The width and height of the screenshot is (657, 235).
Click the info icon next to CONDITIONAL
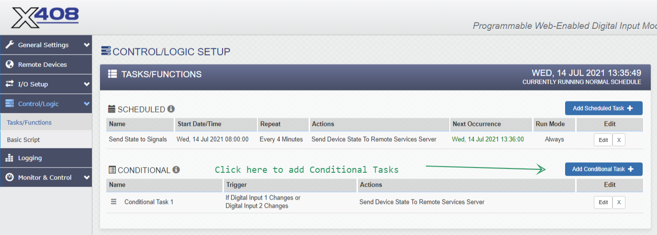(x=176, y=170)
